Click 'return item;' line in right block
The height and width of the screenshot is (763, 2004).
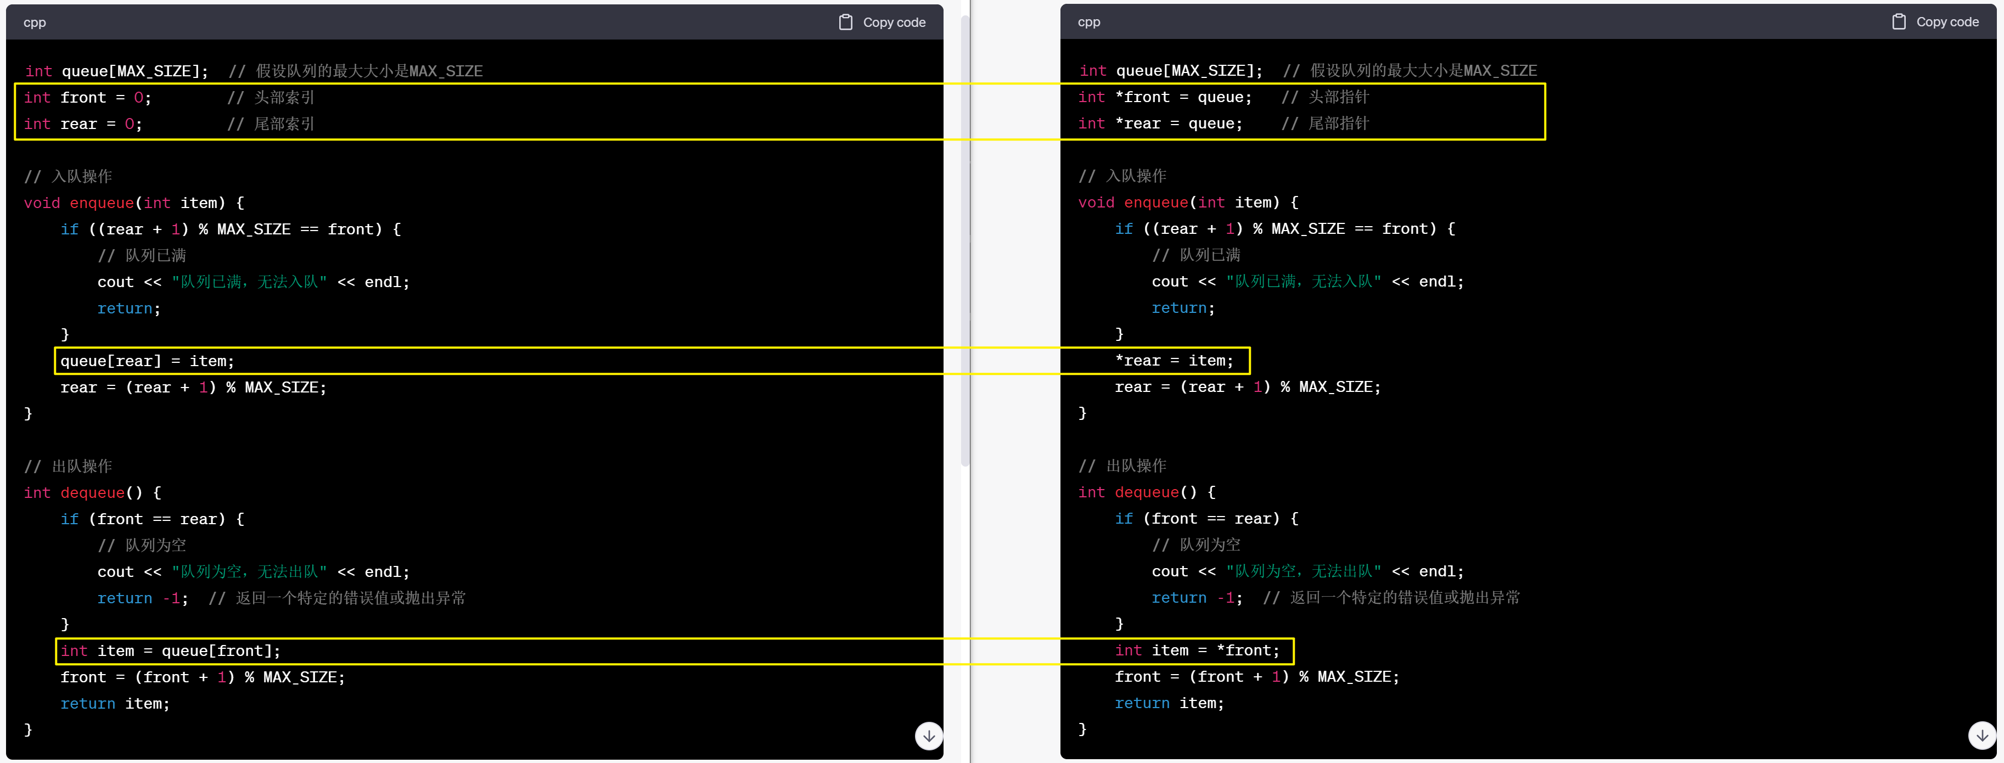1169,702
